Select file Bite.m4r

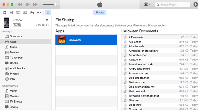point(160,100)
